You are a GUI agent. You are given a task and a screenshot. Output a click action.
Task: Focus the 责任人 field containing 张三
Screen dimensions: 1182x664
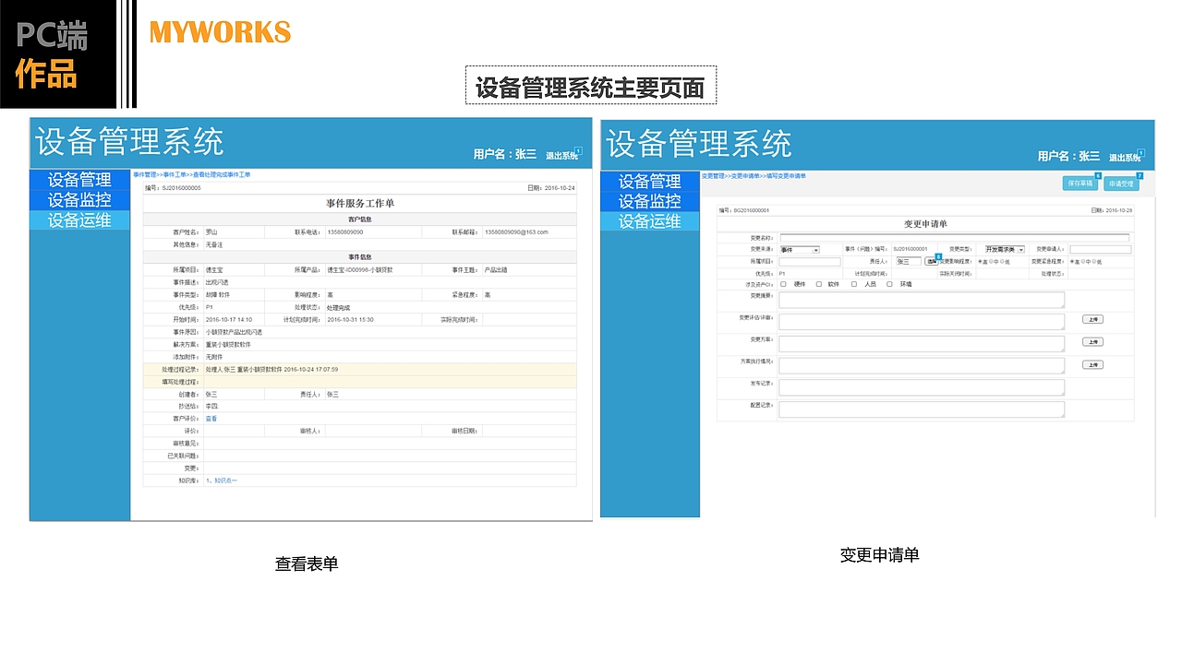[909, 261]
